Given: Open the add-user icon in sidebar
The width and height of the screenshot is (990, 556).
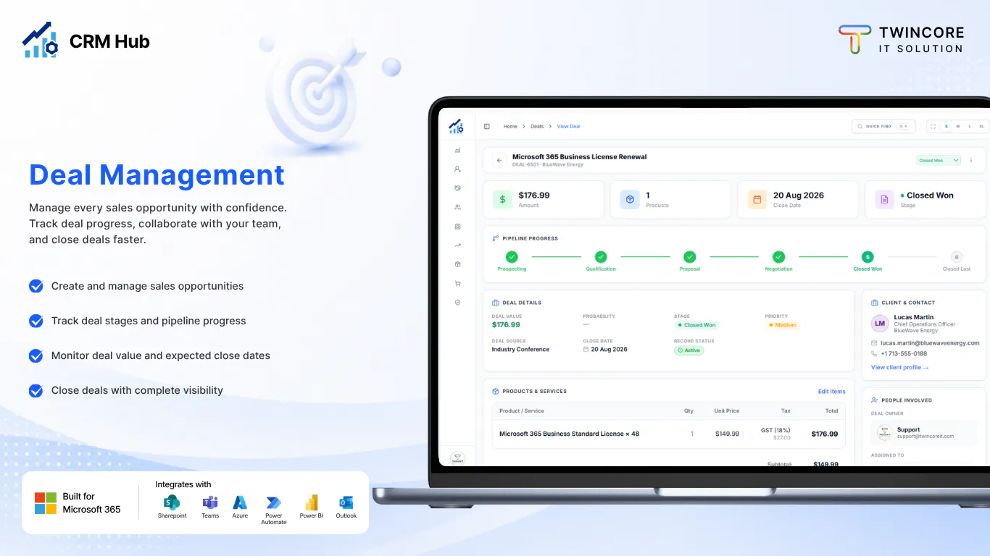Looking at the screenshot, I should [457, 169].
